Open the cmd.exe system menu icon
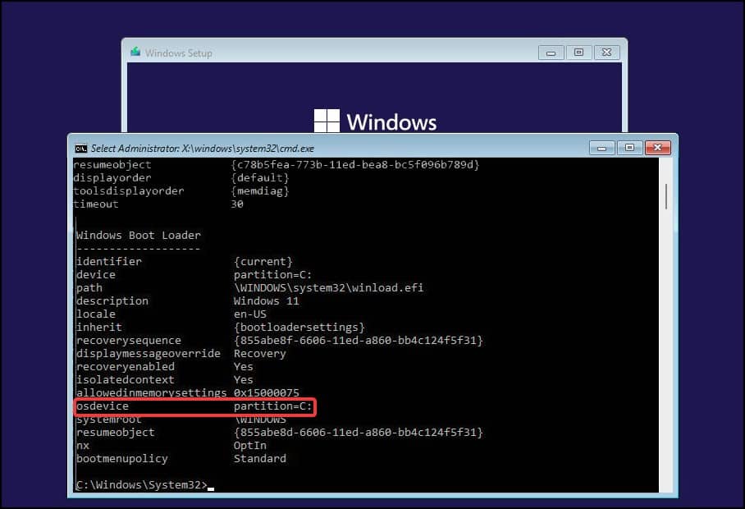Screen dimensions: 745x509 pos(80,149)
